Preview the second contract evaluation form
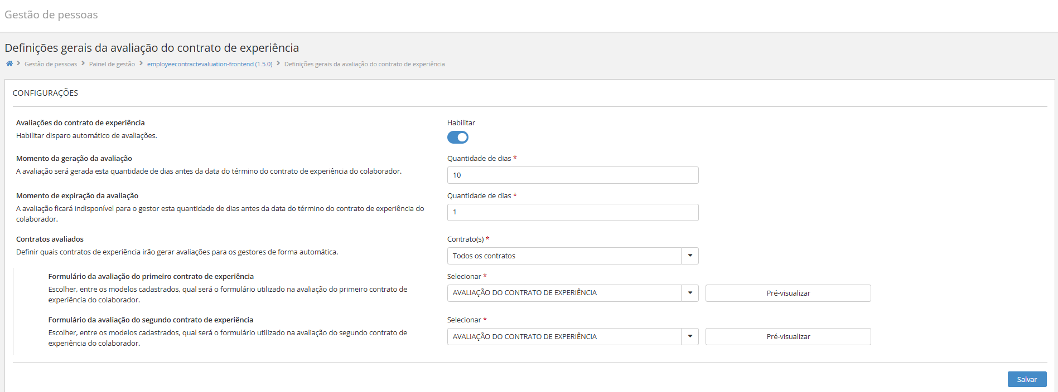The height and width of the screenshot is (392, 1058). pos(788,336)
